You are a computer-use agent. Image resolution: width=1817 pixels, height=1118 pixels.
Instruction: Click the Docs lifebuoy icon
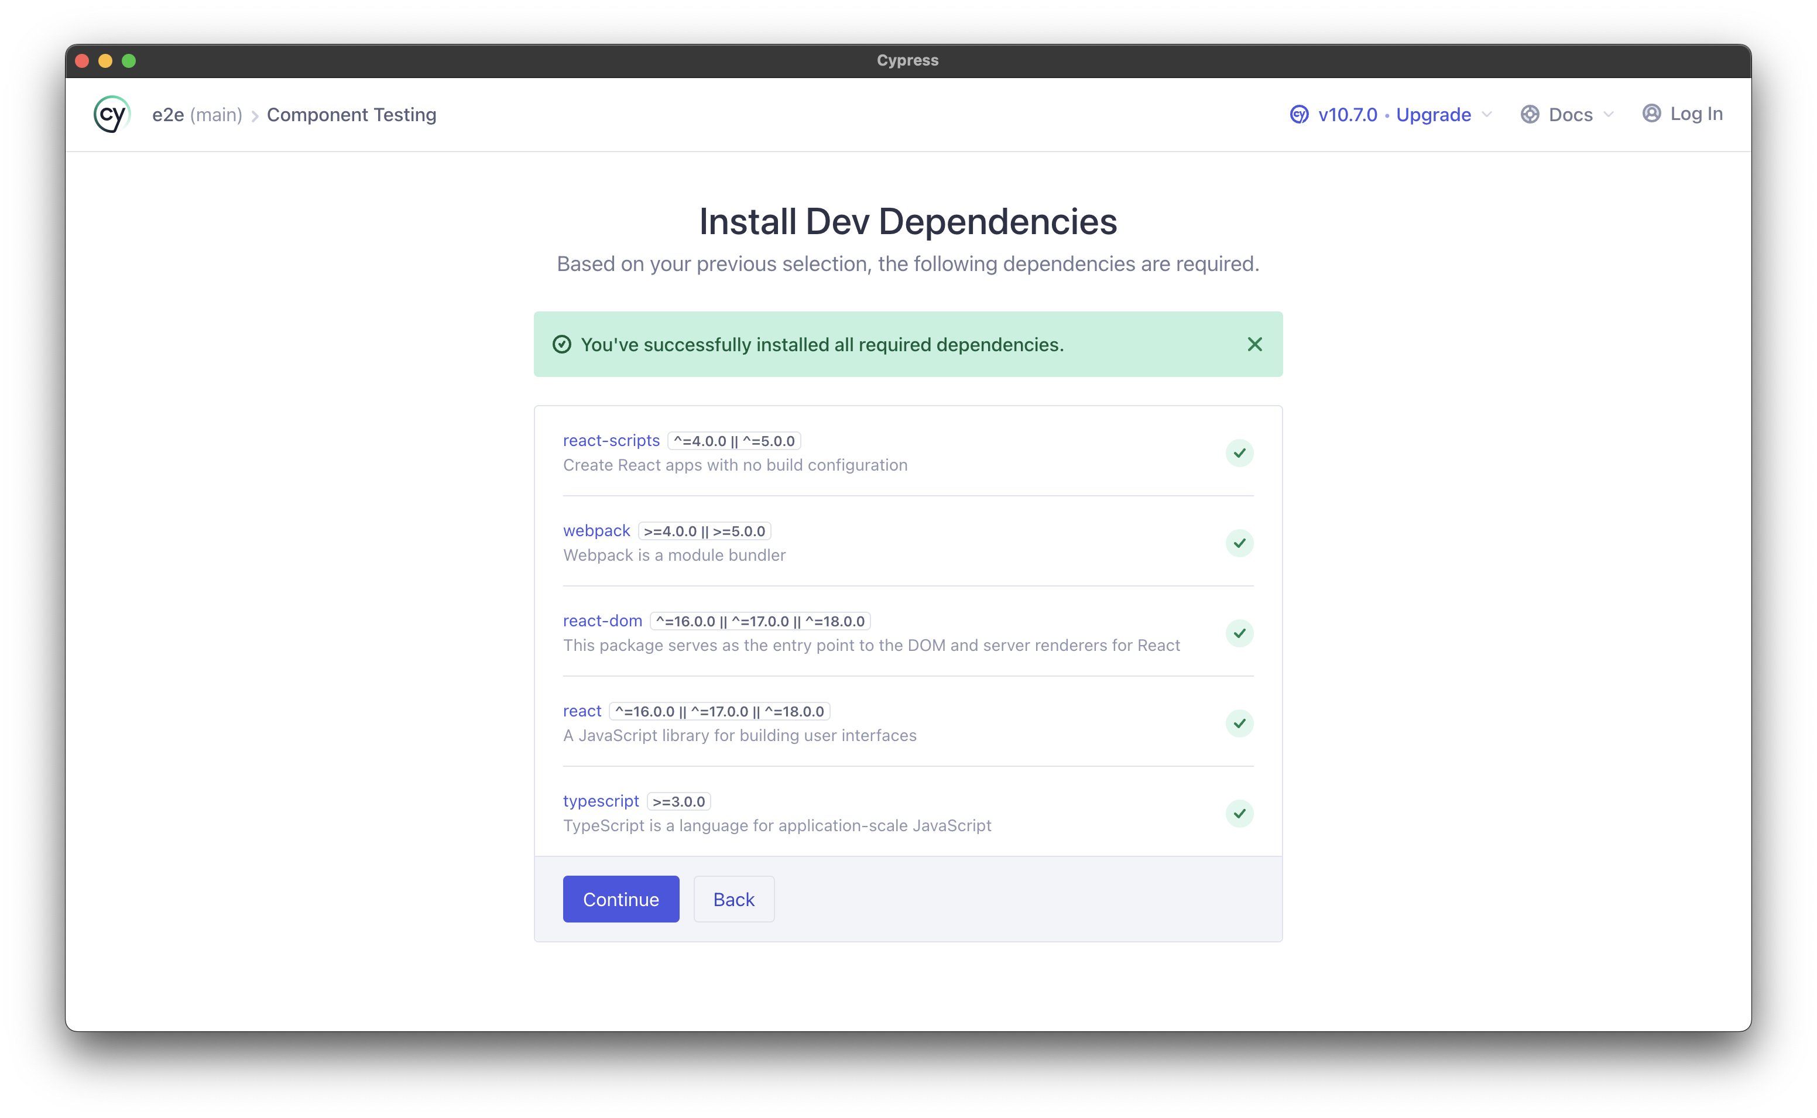click(1530, 115)
